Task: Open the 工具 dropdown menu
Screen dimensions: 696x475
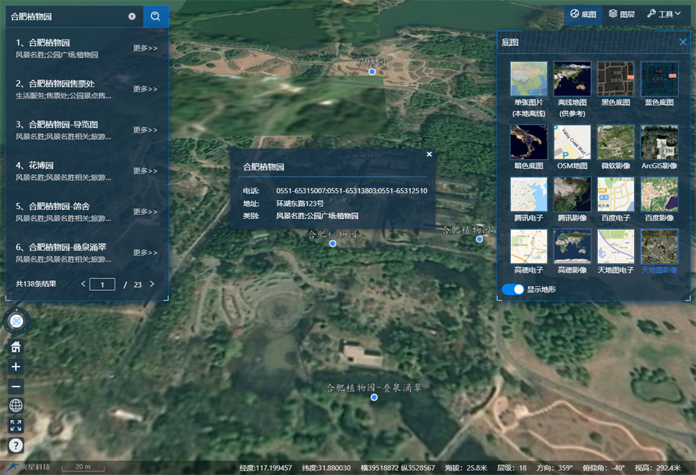Action: [x=663, y=14]
